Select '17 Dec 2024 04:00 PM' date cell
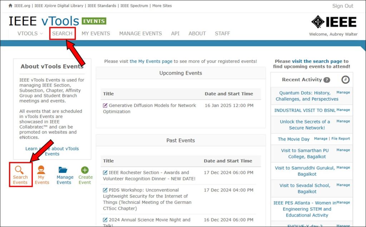Viewport: 366px width, 227px height. pos(228,190)
